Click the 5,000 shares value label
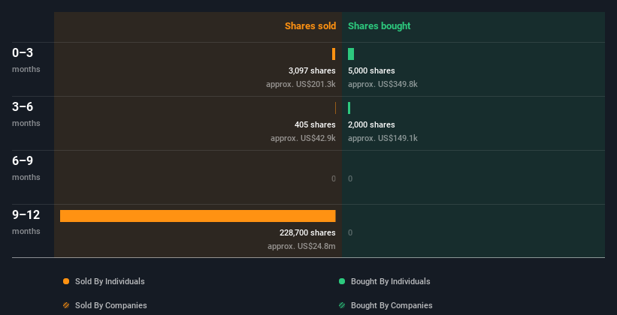The height and width of the screenshot is (315, 617). point(371,70)
